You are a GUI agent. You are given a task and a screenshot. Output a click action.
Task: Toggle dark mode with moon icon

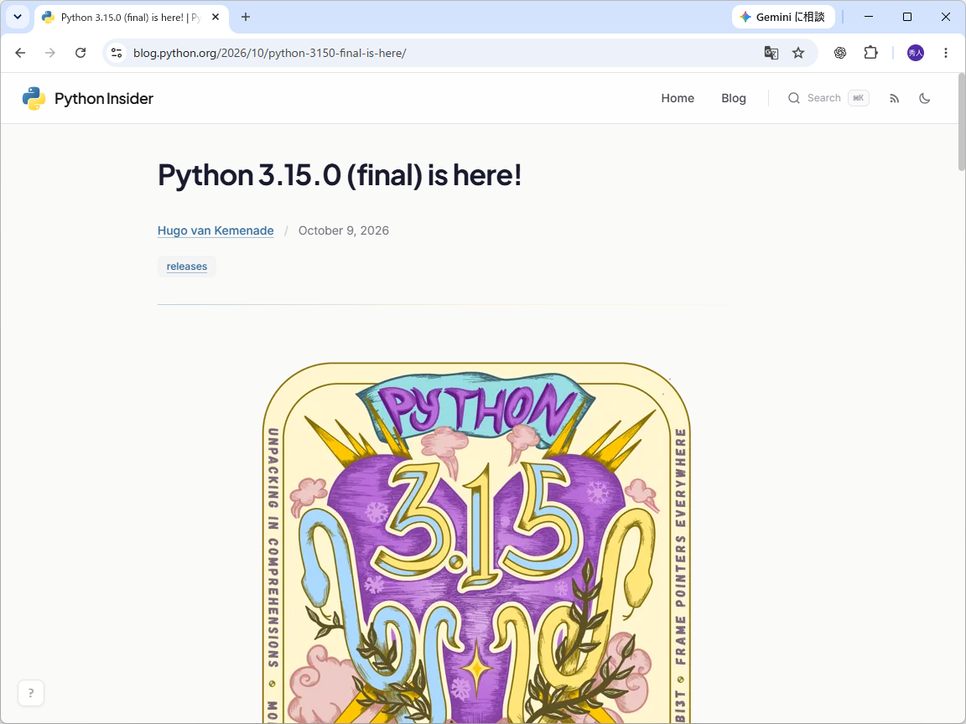pyautogui.click(x=925, y=99)
